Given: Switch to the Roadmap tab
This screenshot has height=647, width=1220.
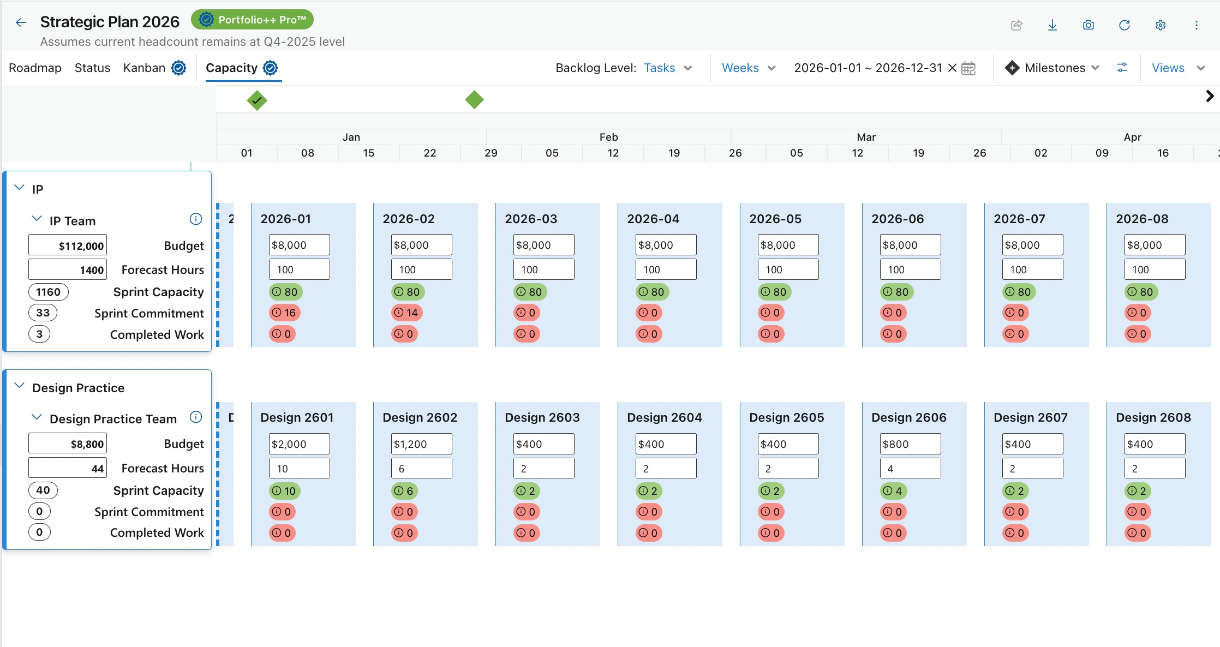Looking at the screenshot, I should click(35, 68).
